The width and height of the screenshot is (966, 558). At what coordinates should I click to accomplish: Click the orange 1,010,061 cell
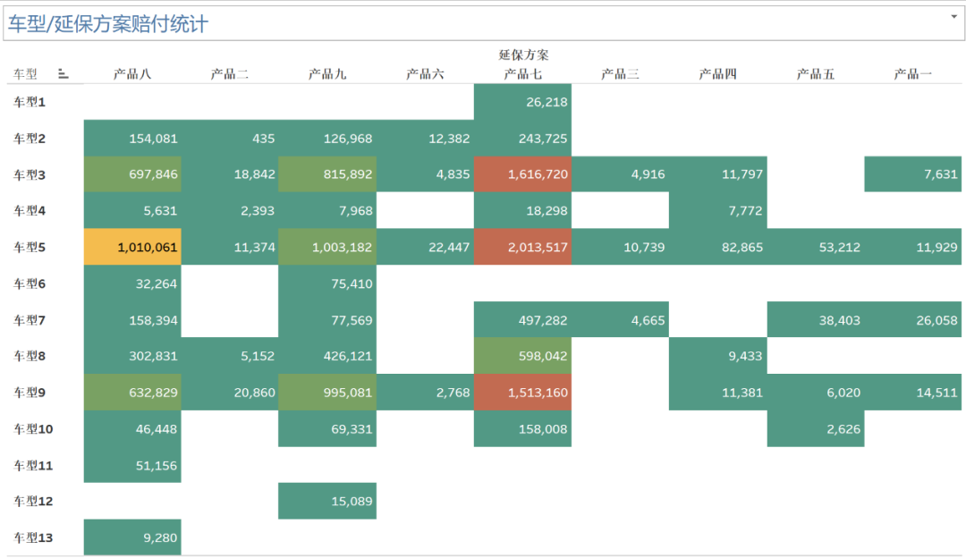click(132, 247)
